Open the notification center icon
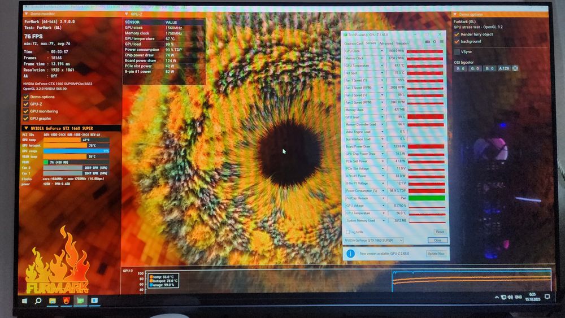This screenshot has height=318, width=565. 547,297
